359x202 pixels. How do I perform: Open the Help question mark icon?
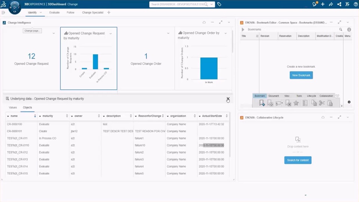(356, 4)
